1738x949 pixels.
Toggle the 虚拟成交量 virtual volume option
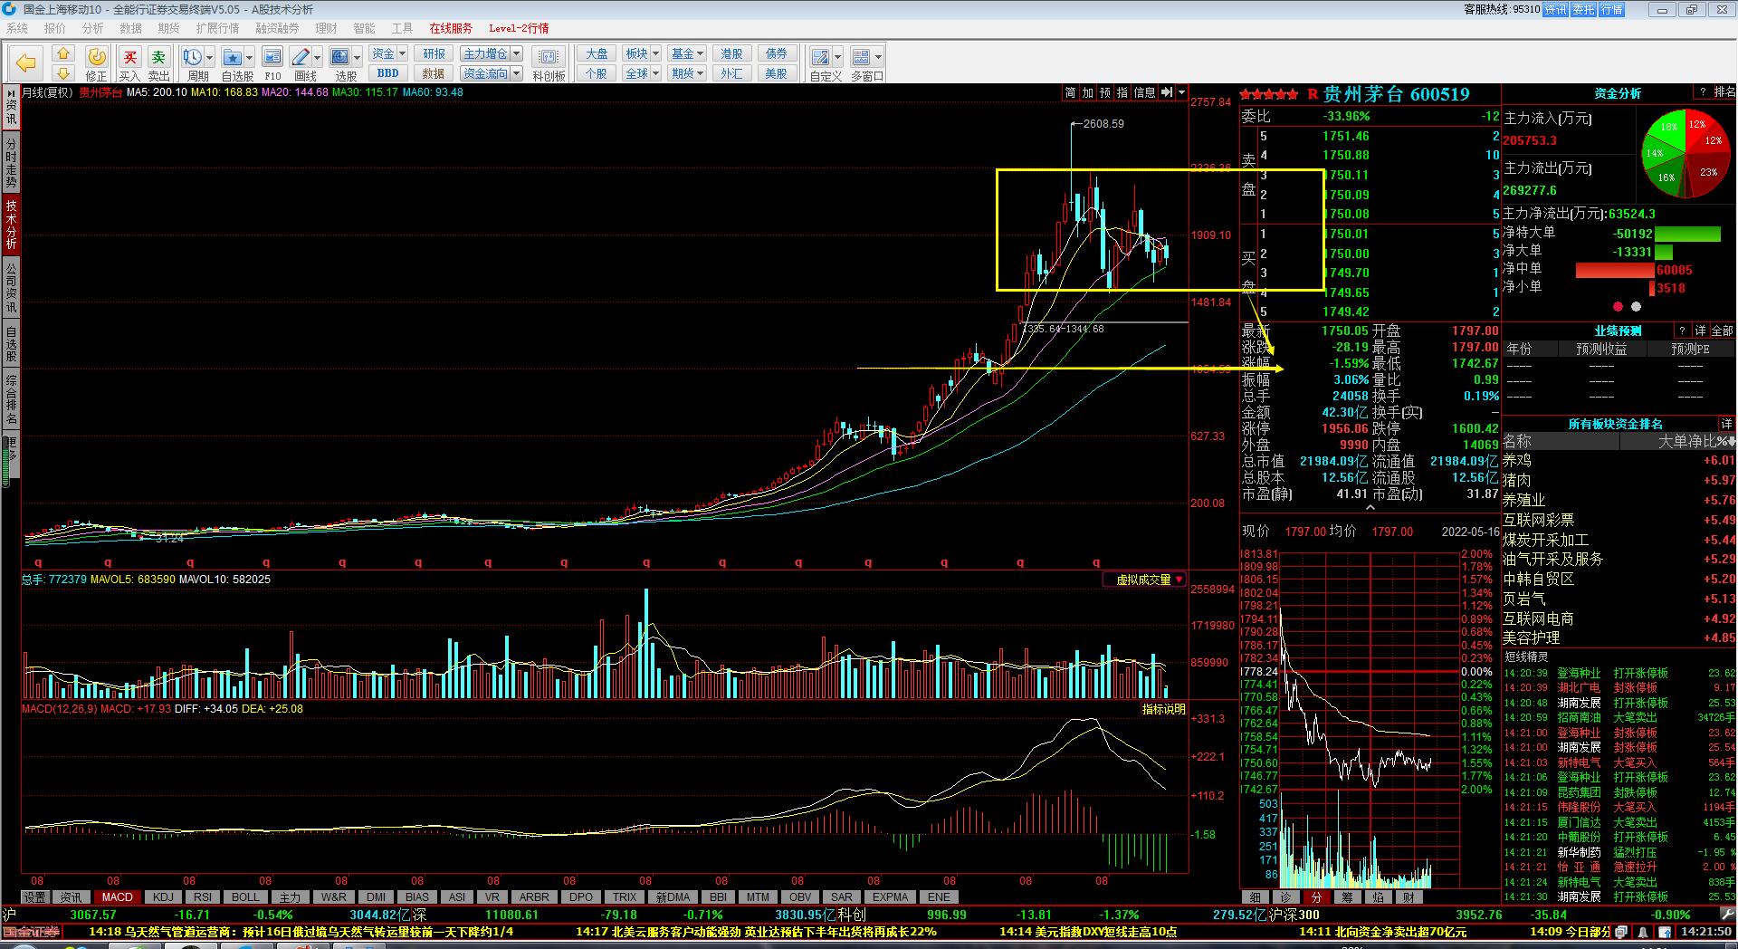1144,580
